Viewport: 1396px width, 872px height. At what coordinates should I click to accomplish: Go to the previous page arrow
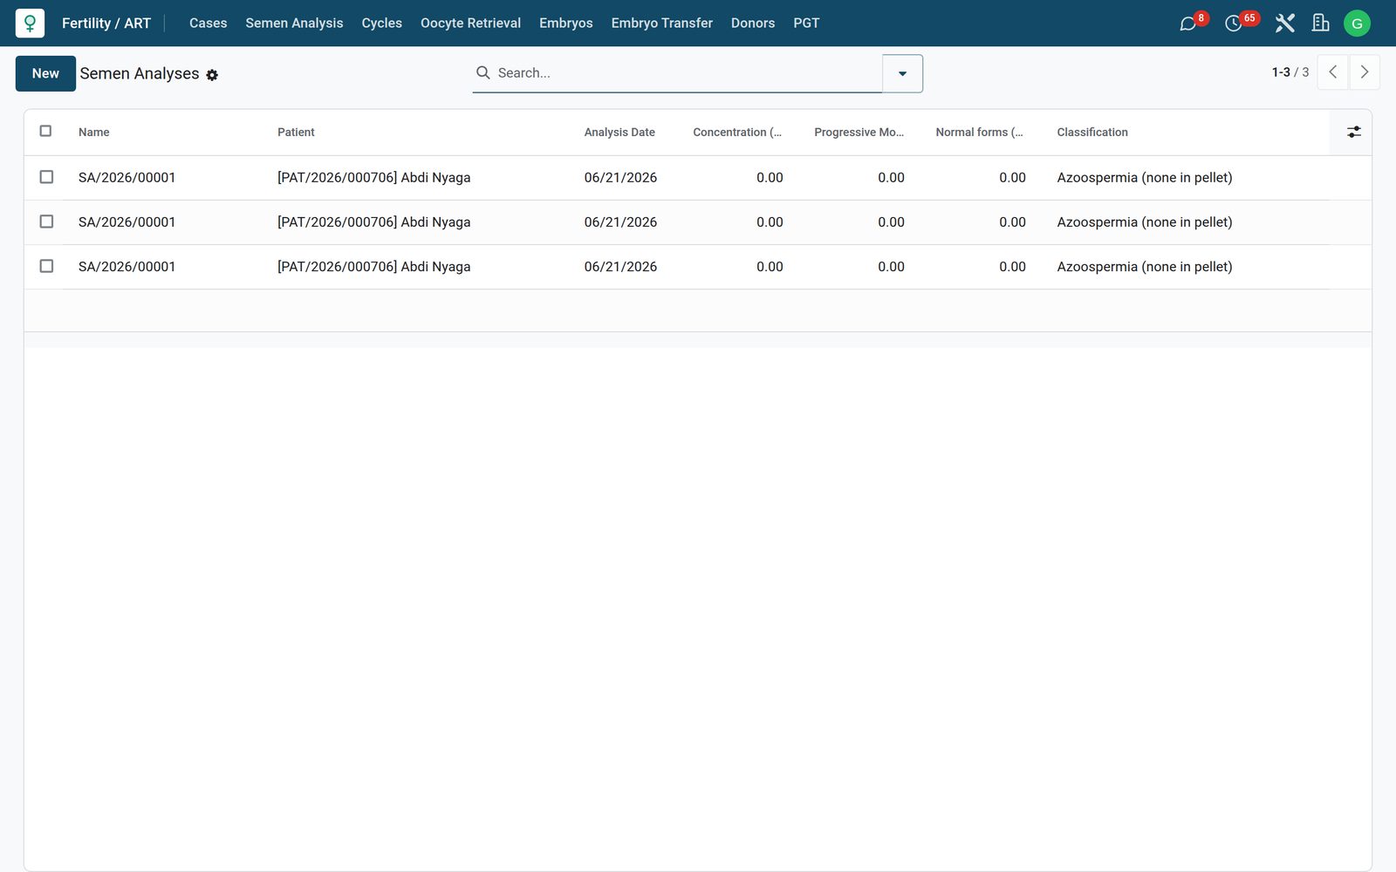pyautogui.click(x=1332, y=72)
